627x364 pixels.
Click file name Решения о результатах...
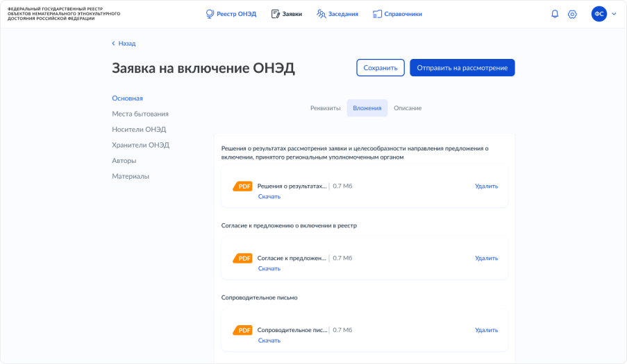292,186
